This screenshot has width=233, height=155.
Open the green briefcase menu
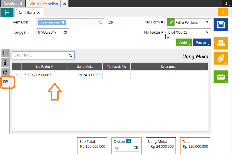tap(221, 77)
